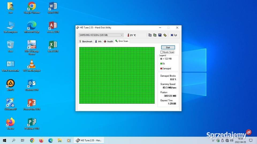Select the Word 2016 desktop shortcut
Image resolution: width=257 pixels, height=144 pixels.
[53, 8]
